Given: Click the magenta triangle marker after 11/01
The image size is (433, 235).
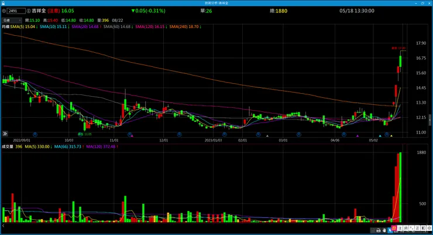Looking at the screenshot, I should (x=132, y=136).
